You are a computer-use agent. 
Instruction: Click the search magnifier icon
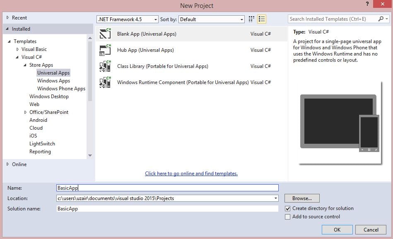coord(381,19)
